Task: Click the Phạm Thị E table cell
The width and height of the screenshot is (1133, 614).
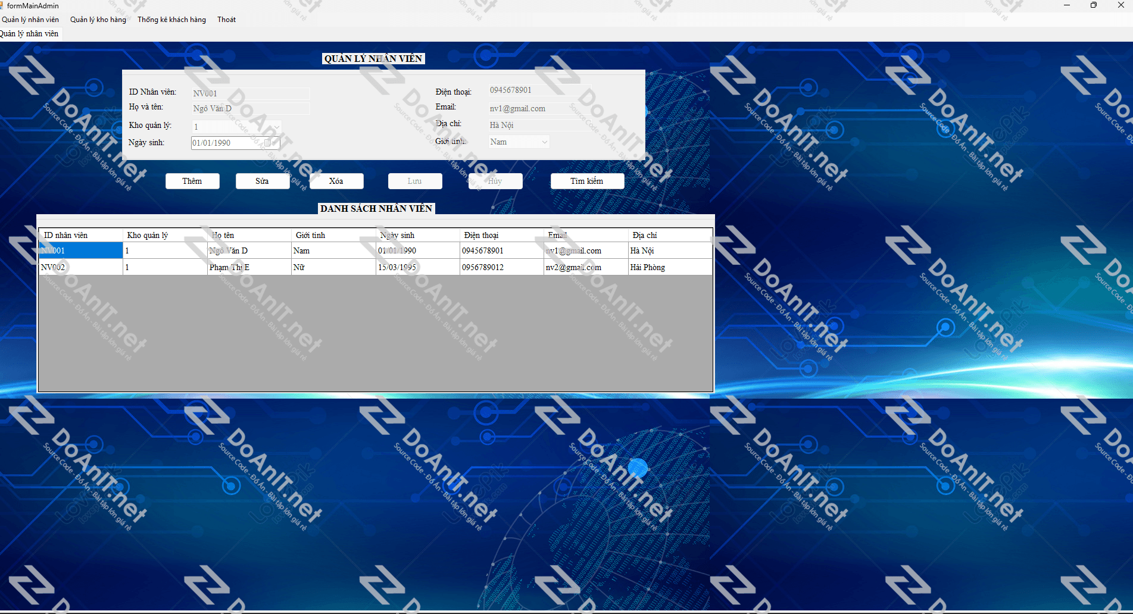Action: click(x=249, y=267)
